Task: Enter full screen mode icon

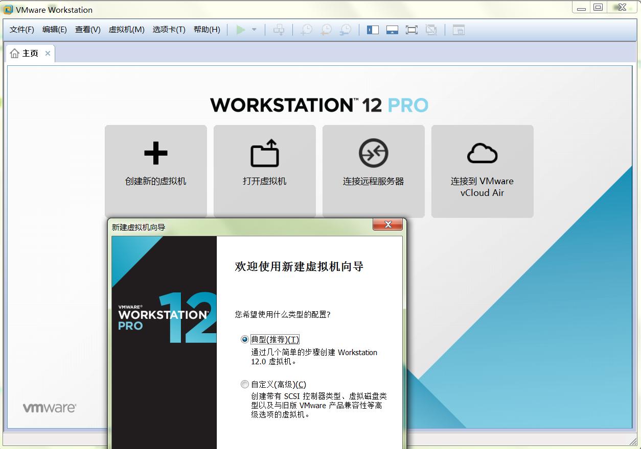Action: 411,30
